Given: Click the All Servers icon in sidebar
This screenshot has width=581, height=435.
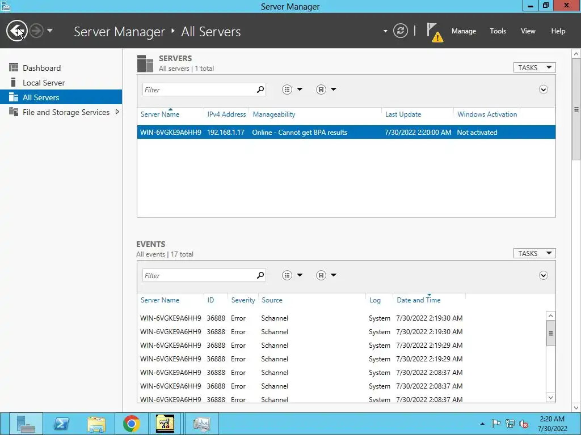Looking at the screenshot, I should [x=14, y=97].
